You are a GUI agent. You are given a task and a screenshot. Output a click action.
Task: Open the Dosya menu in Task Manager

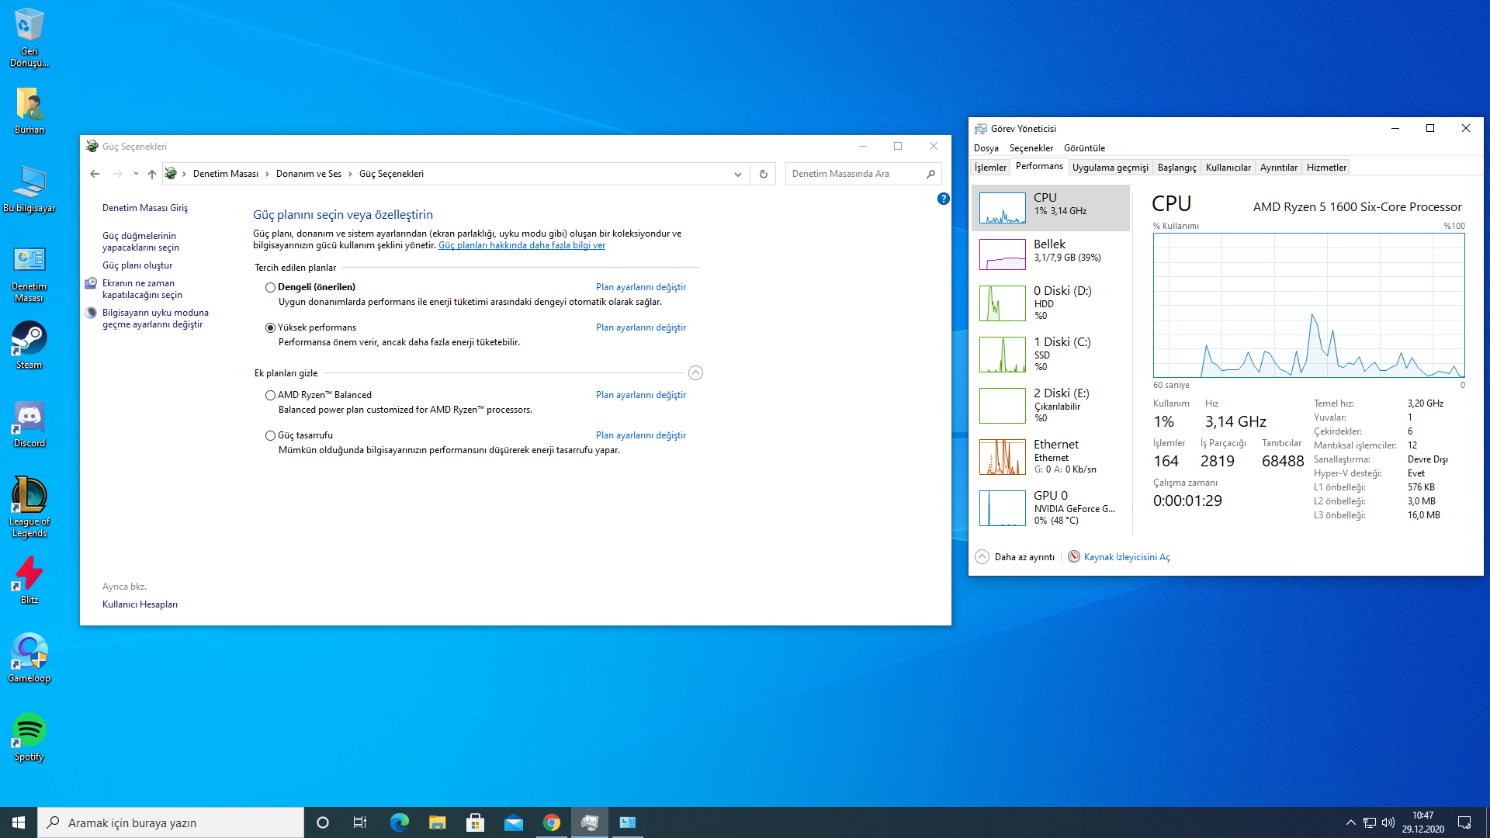[x=986, y=148]
